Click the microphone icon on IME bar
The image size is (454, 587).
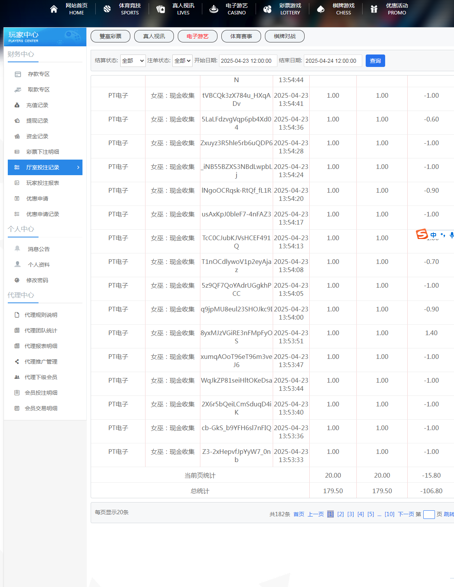(x=451, y=235)
